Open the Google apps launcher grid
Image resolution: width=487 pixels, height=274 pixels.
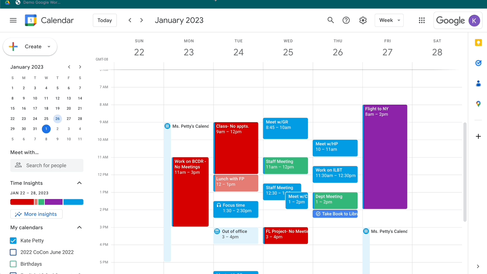coord(422,20)
